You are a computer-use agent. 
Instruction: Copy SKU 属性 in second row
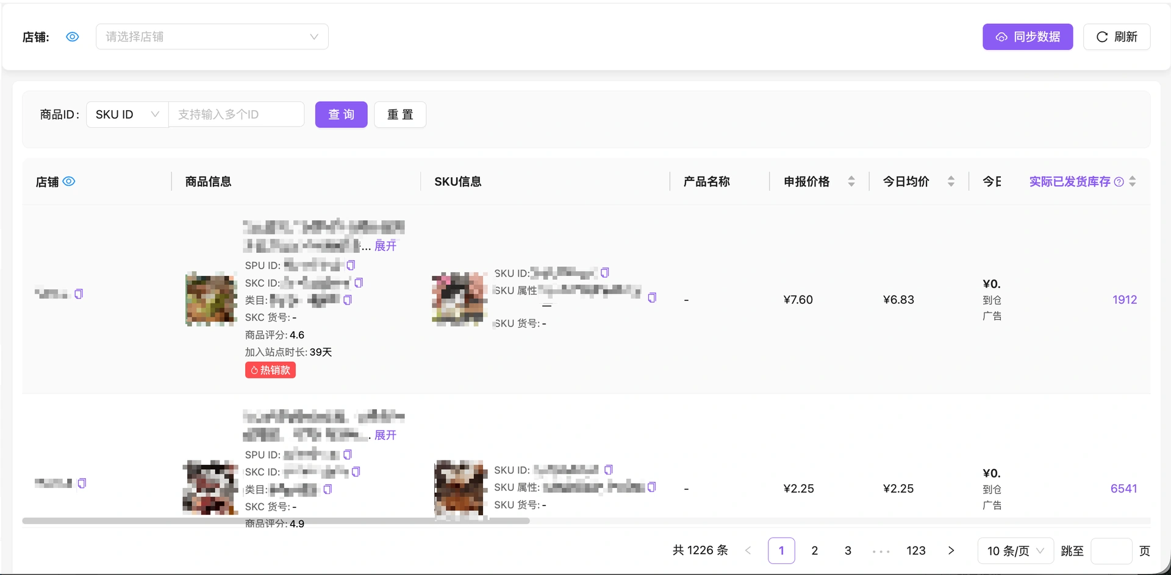click(x=651, y=487)
